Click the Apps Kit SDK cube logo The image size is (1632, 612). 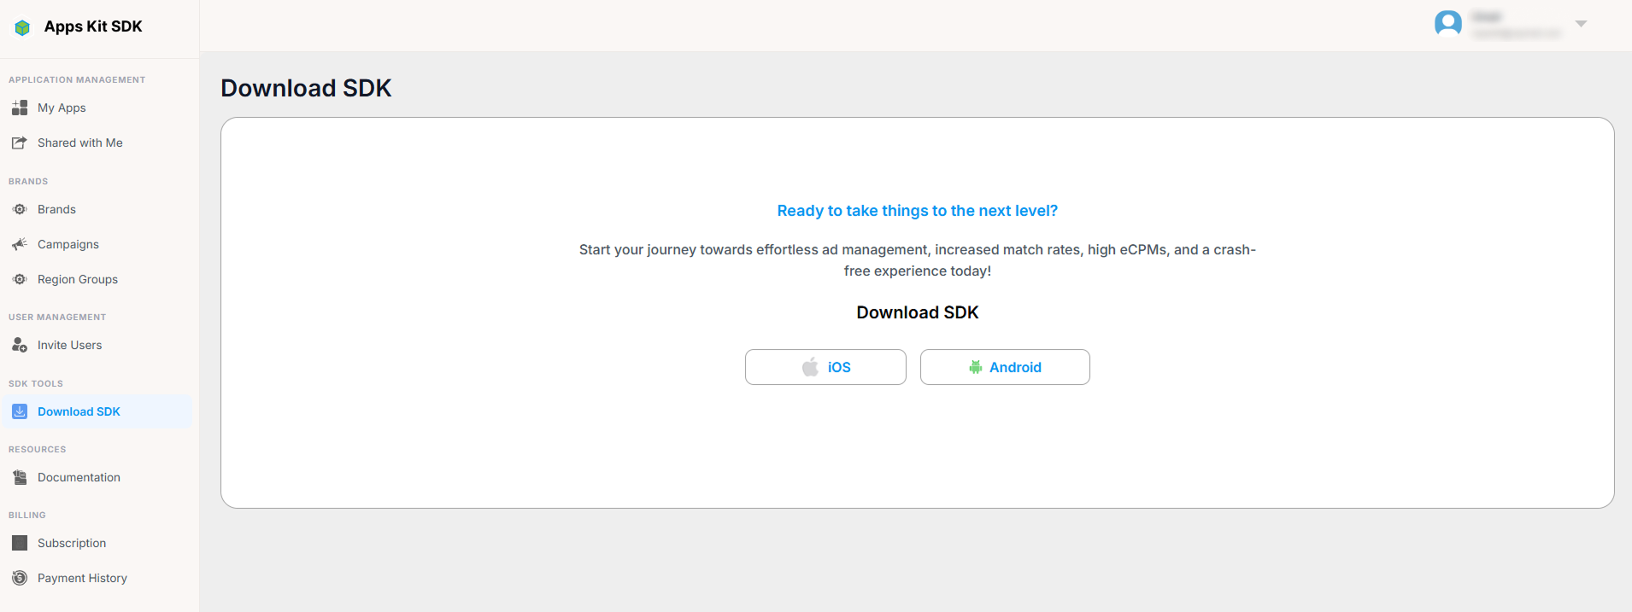[x=22, y=27]
